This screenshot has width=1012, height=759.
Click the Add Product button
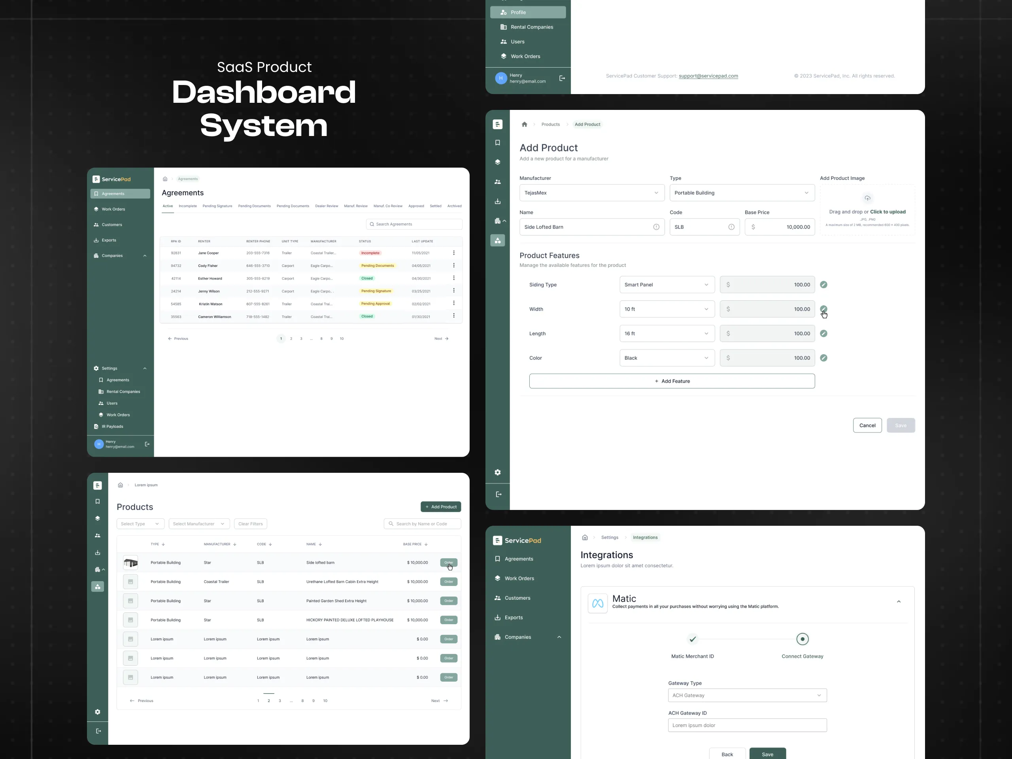441,507
